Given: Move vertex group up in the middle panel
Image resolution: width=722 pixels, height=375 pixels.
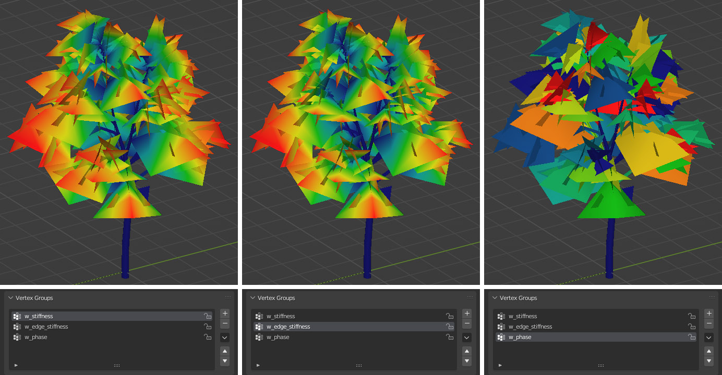Looking at the screenshot, I should 467,351.
